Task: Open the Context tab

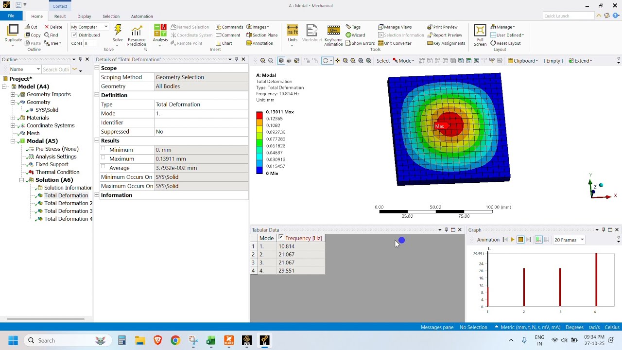Action: tap(60, 6)
